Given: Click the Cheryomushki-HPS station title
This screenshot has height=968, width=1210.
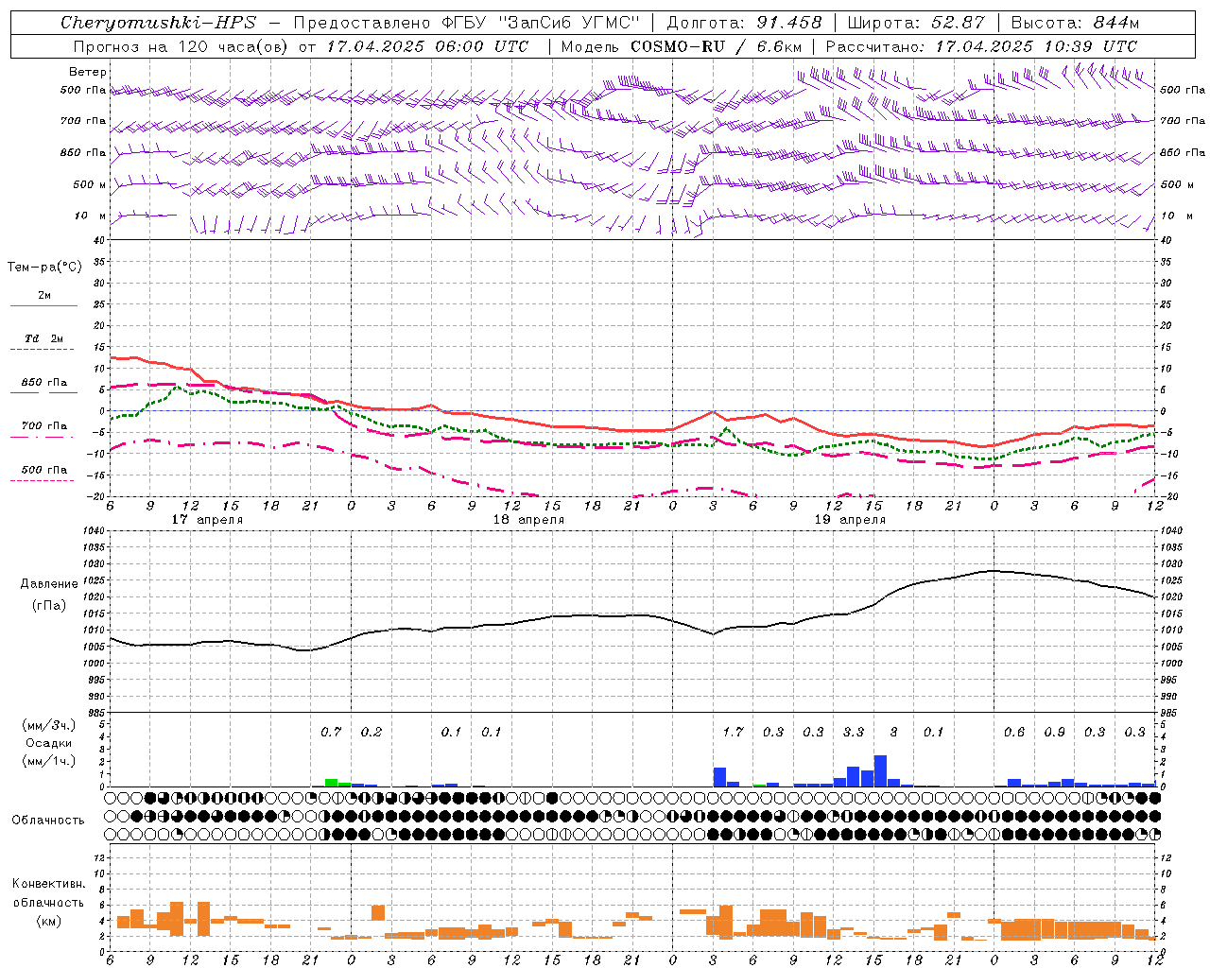Looking at the screenshot, I should tap(159, 23).
